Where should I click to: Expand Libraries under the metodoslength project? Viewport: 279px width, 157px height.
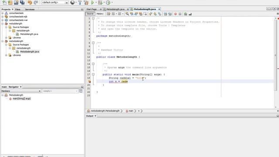coord(6,55)
